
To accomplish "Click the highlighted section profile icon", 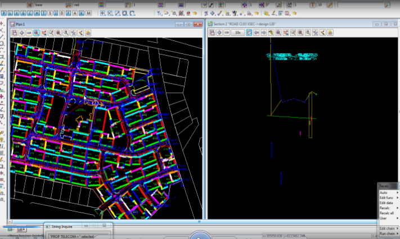I will pyautogui.click(x=249, y=33).
